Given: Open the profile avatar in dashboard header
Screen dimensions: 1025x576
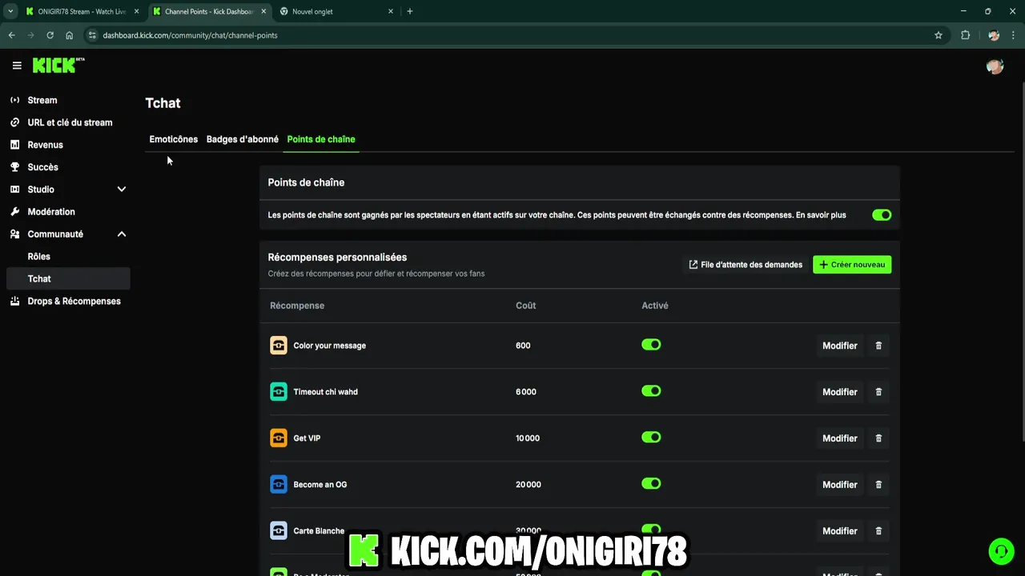Looking at the screenshot, I should click(x=995, y=66).
